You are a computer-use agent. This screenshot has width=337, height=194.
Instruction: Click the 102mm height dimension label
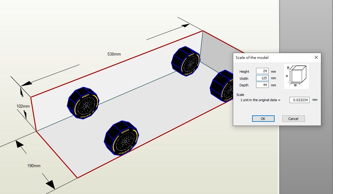click(23, 106)
